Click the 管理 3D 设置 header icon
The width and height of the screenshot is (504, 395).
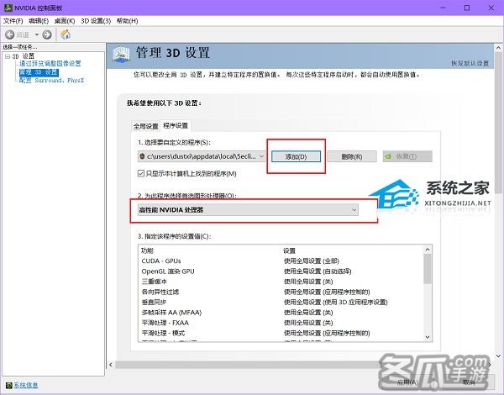coord(122,54)
